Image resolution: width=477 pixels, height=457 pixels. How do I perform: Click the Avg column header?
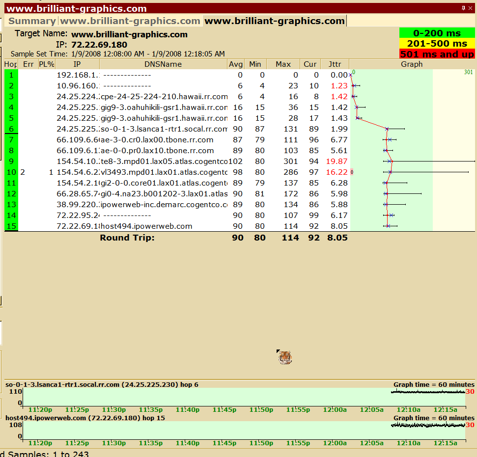[x=236, y=64]
